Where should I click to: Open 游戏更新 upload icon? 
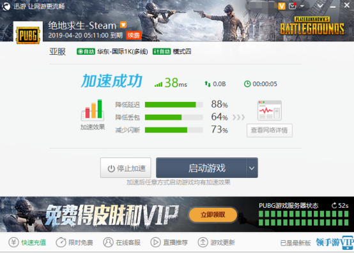tap(203, 242)
